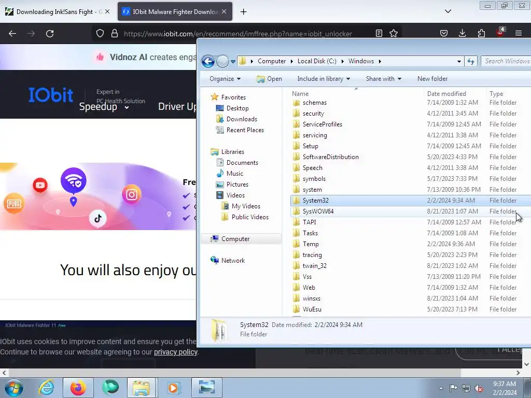531x398 pixels.
Task: Select Libraries in navigation pane
Action: (232, 152)
